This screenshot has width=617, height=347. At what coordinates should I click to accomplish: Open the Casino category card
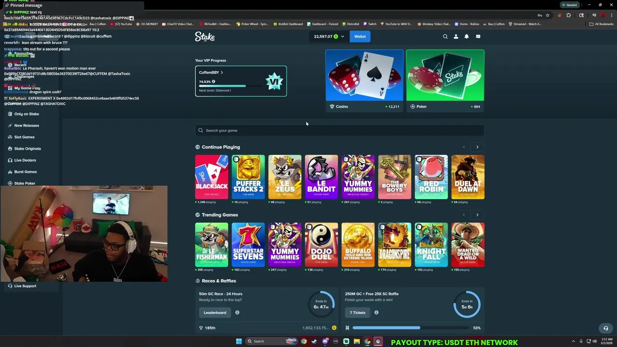pos(364,80)
